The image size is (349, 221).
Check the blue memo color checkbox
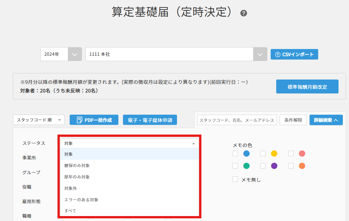235,153
